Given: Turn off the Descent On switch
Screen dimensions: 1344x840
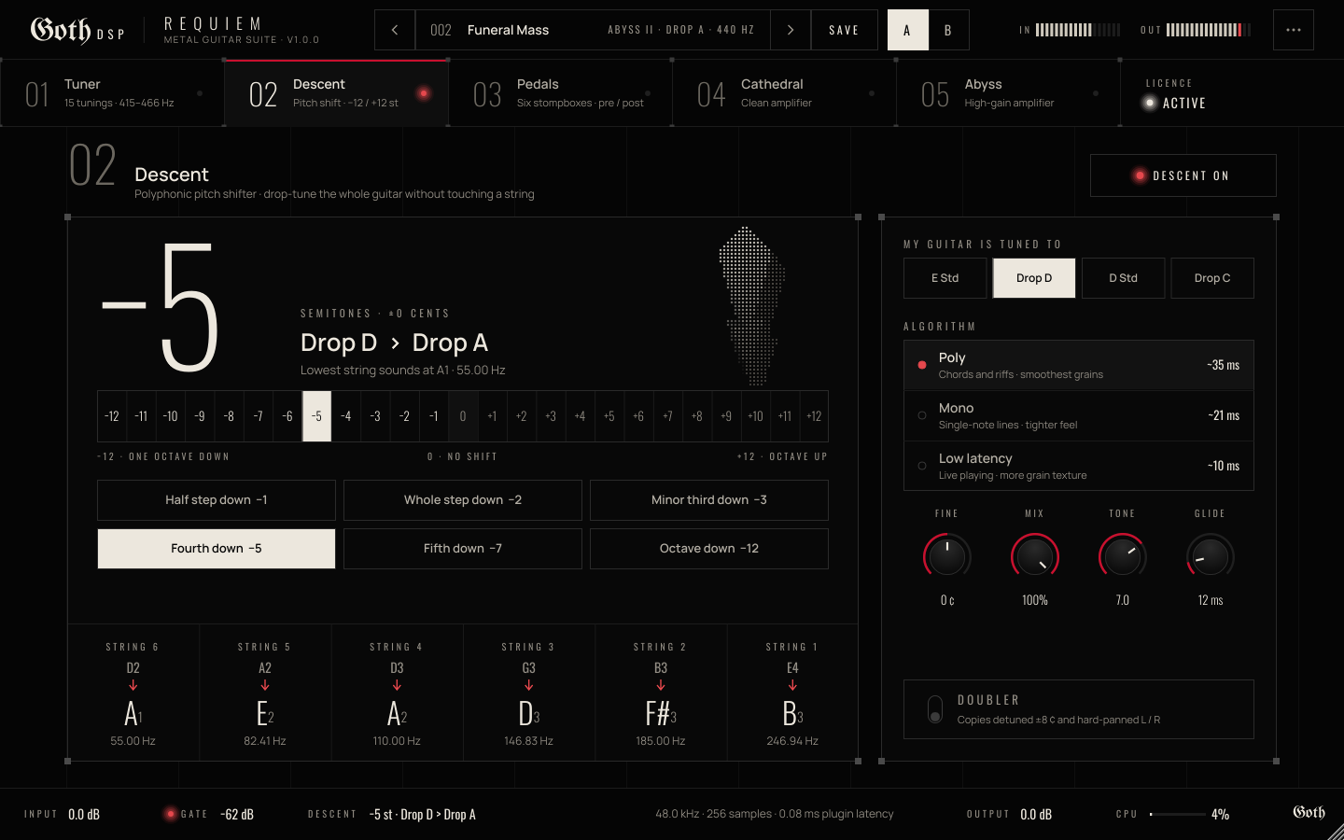Looking at the screenshot, I should click(x=1183, y=175).
